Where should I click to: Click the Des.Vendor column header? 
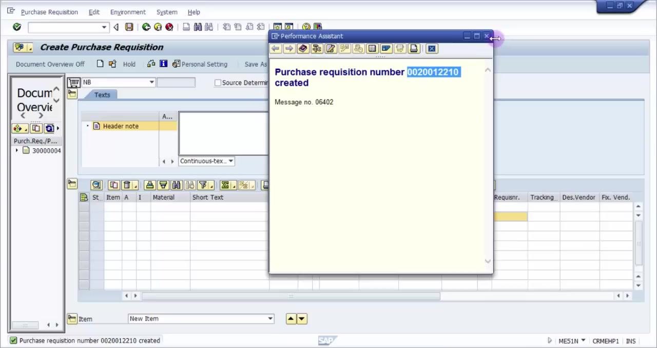coord(578,198)
